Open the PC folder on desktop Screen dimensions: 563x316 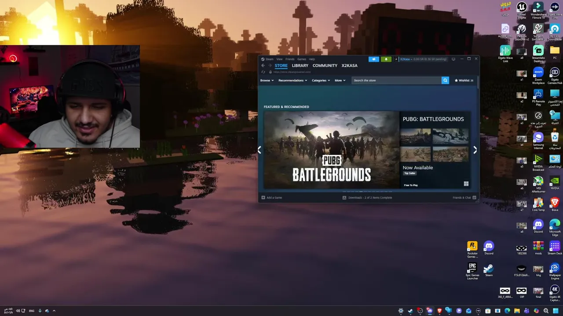point(555,53)
